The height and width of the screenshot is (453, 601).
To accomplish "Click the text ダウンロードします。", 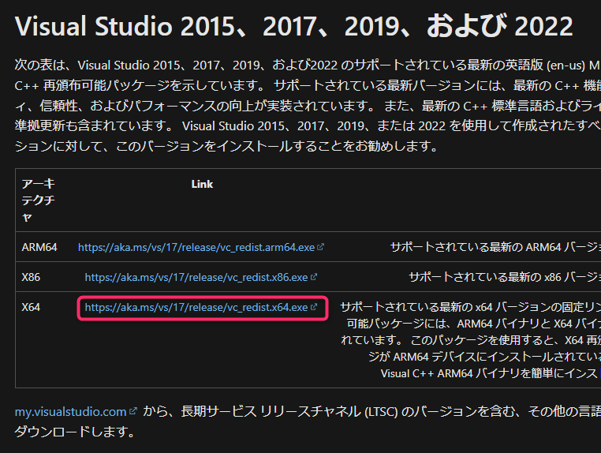I will coord(75,432).
